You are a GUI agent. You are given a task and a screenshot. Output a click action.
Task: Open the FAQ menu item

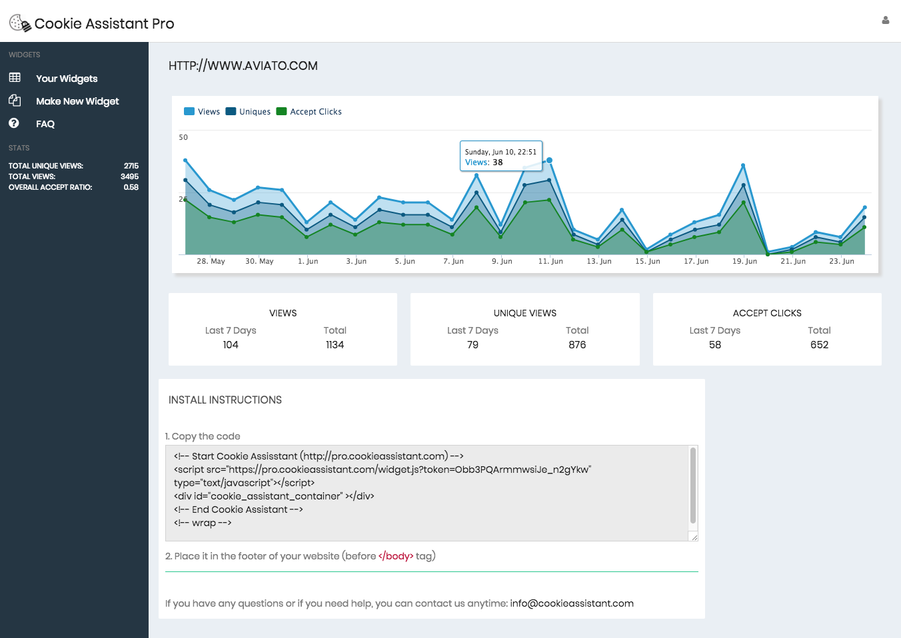coord(45,124)
